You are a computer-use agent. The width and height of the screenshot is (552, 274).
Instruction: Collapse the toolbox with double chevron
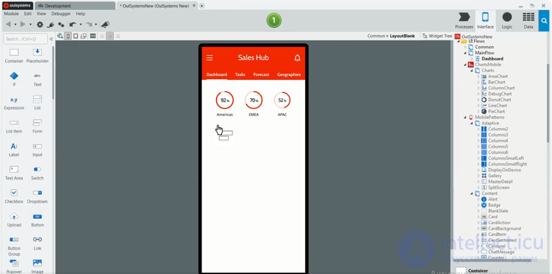click(x=51, y=39)
